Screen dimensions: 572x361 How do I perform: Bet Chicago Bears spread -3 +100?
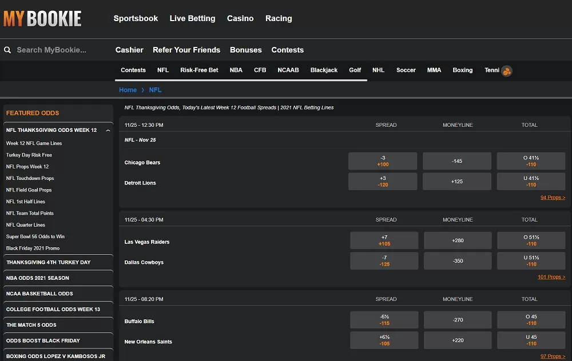click(x=383, y=161)
